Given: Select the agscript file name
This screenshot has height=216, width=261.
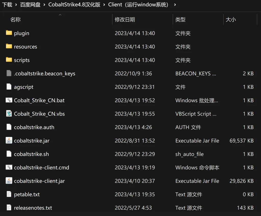Looking at the screenshot, I should point(24,87).
